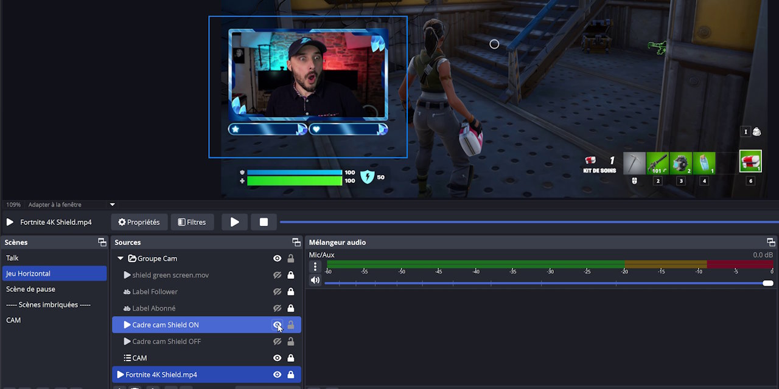The width and height of the screenshot is (779, 389).
Task: Hide the Cadre cam Shield ON source
Action: [x=278, y=325]
